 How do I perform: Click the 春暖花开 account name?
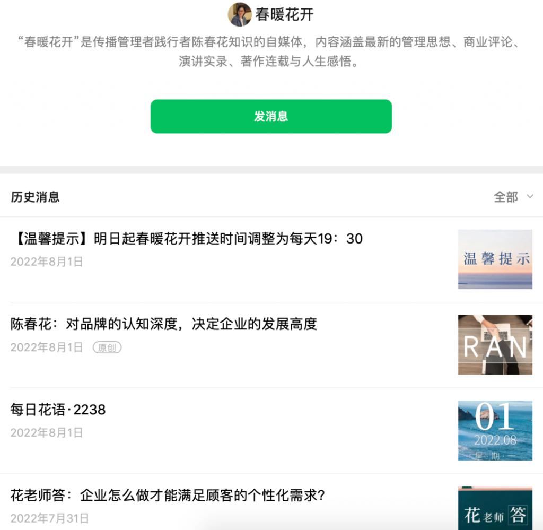point(284,14)
